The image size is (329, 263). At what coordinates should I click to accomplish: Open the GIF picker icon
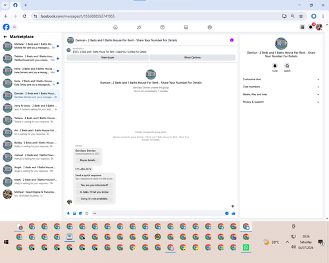point(87,213)
